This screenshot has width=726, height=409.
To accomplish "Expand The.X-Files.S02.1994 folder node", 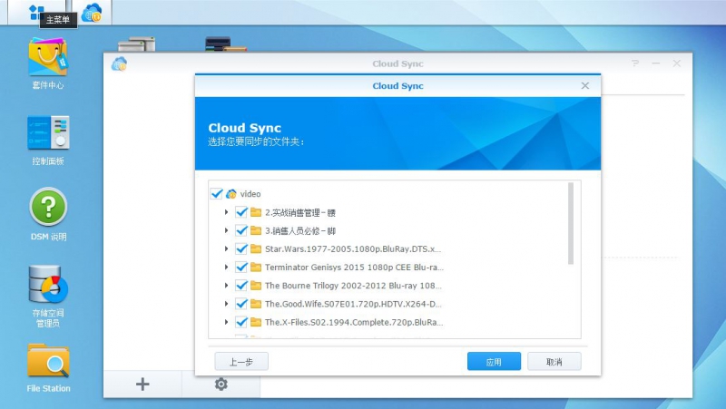I will (226, 322).
